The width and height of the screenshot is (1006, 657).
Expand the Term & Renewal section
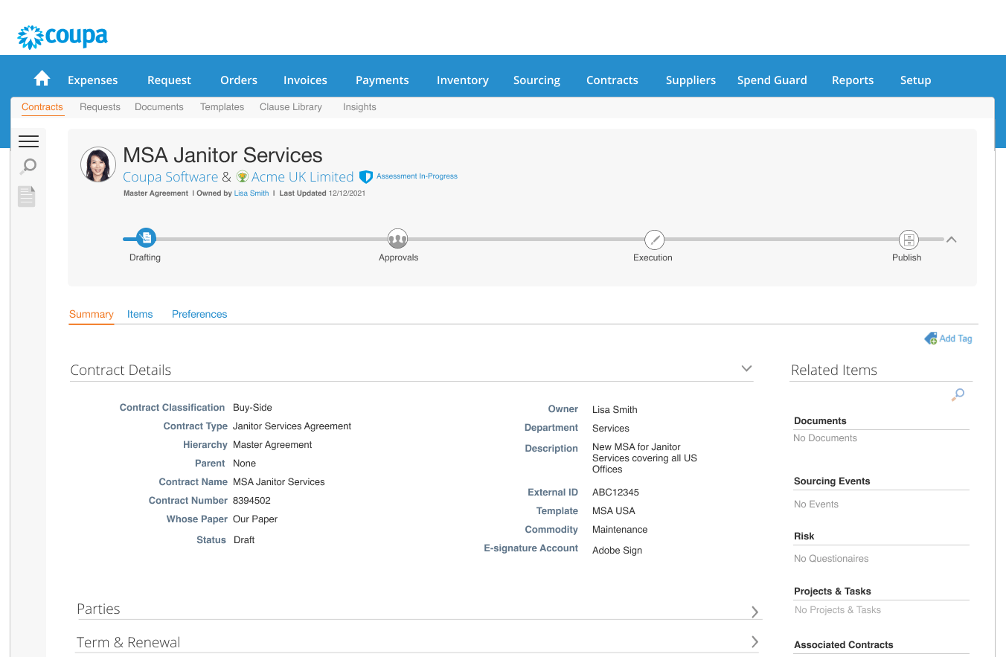pos(755,641)
